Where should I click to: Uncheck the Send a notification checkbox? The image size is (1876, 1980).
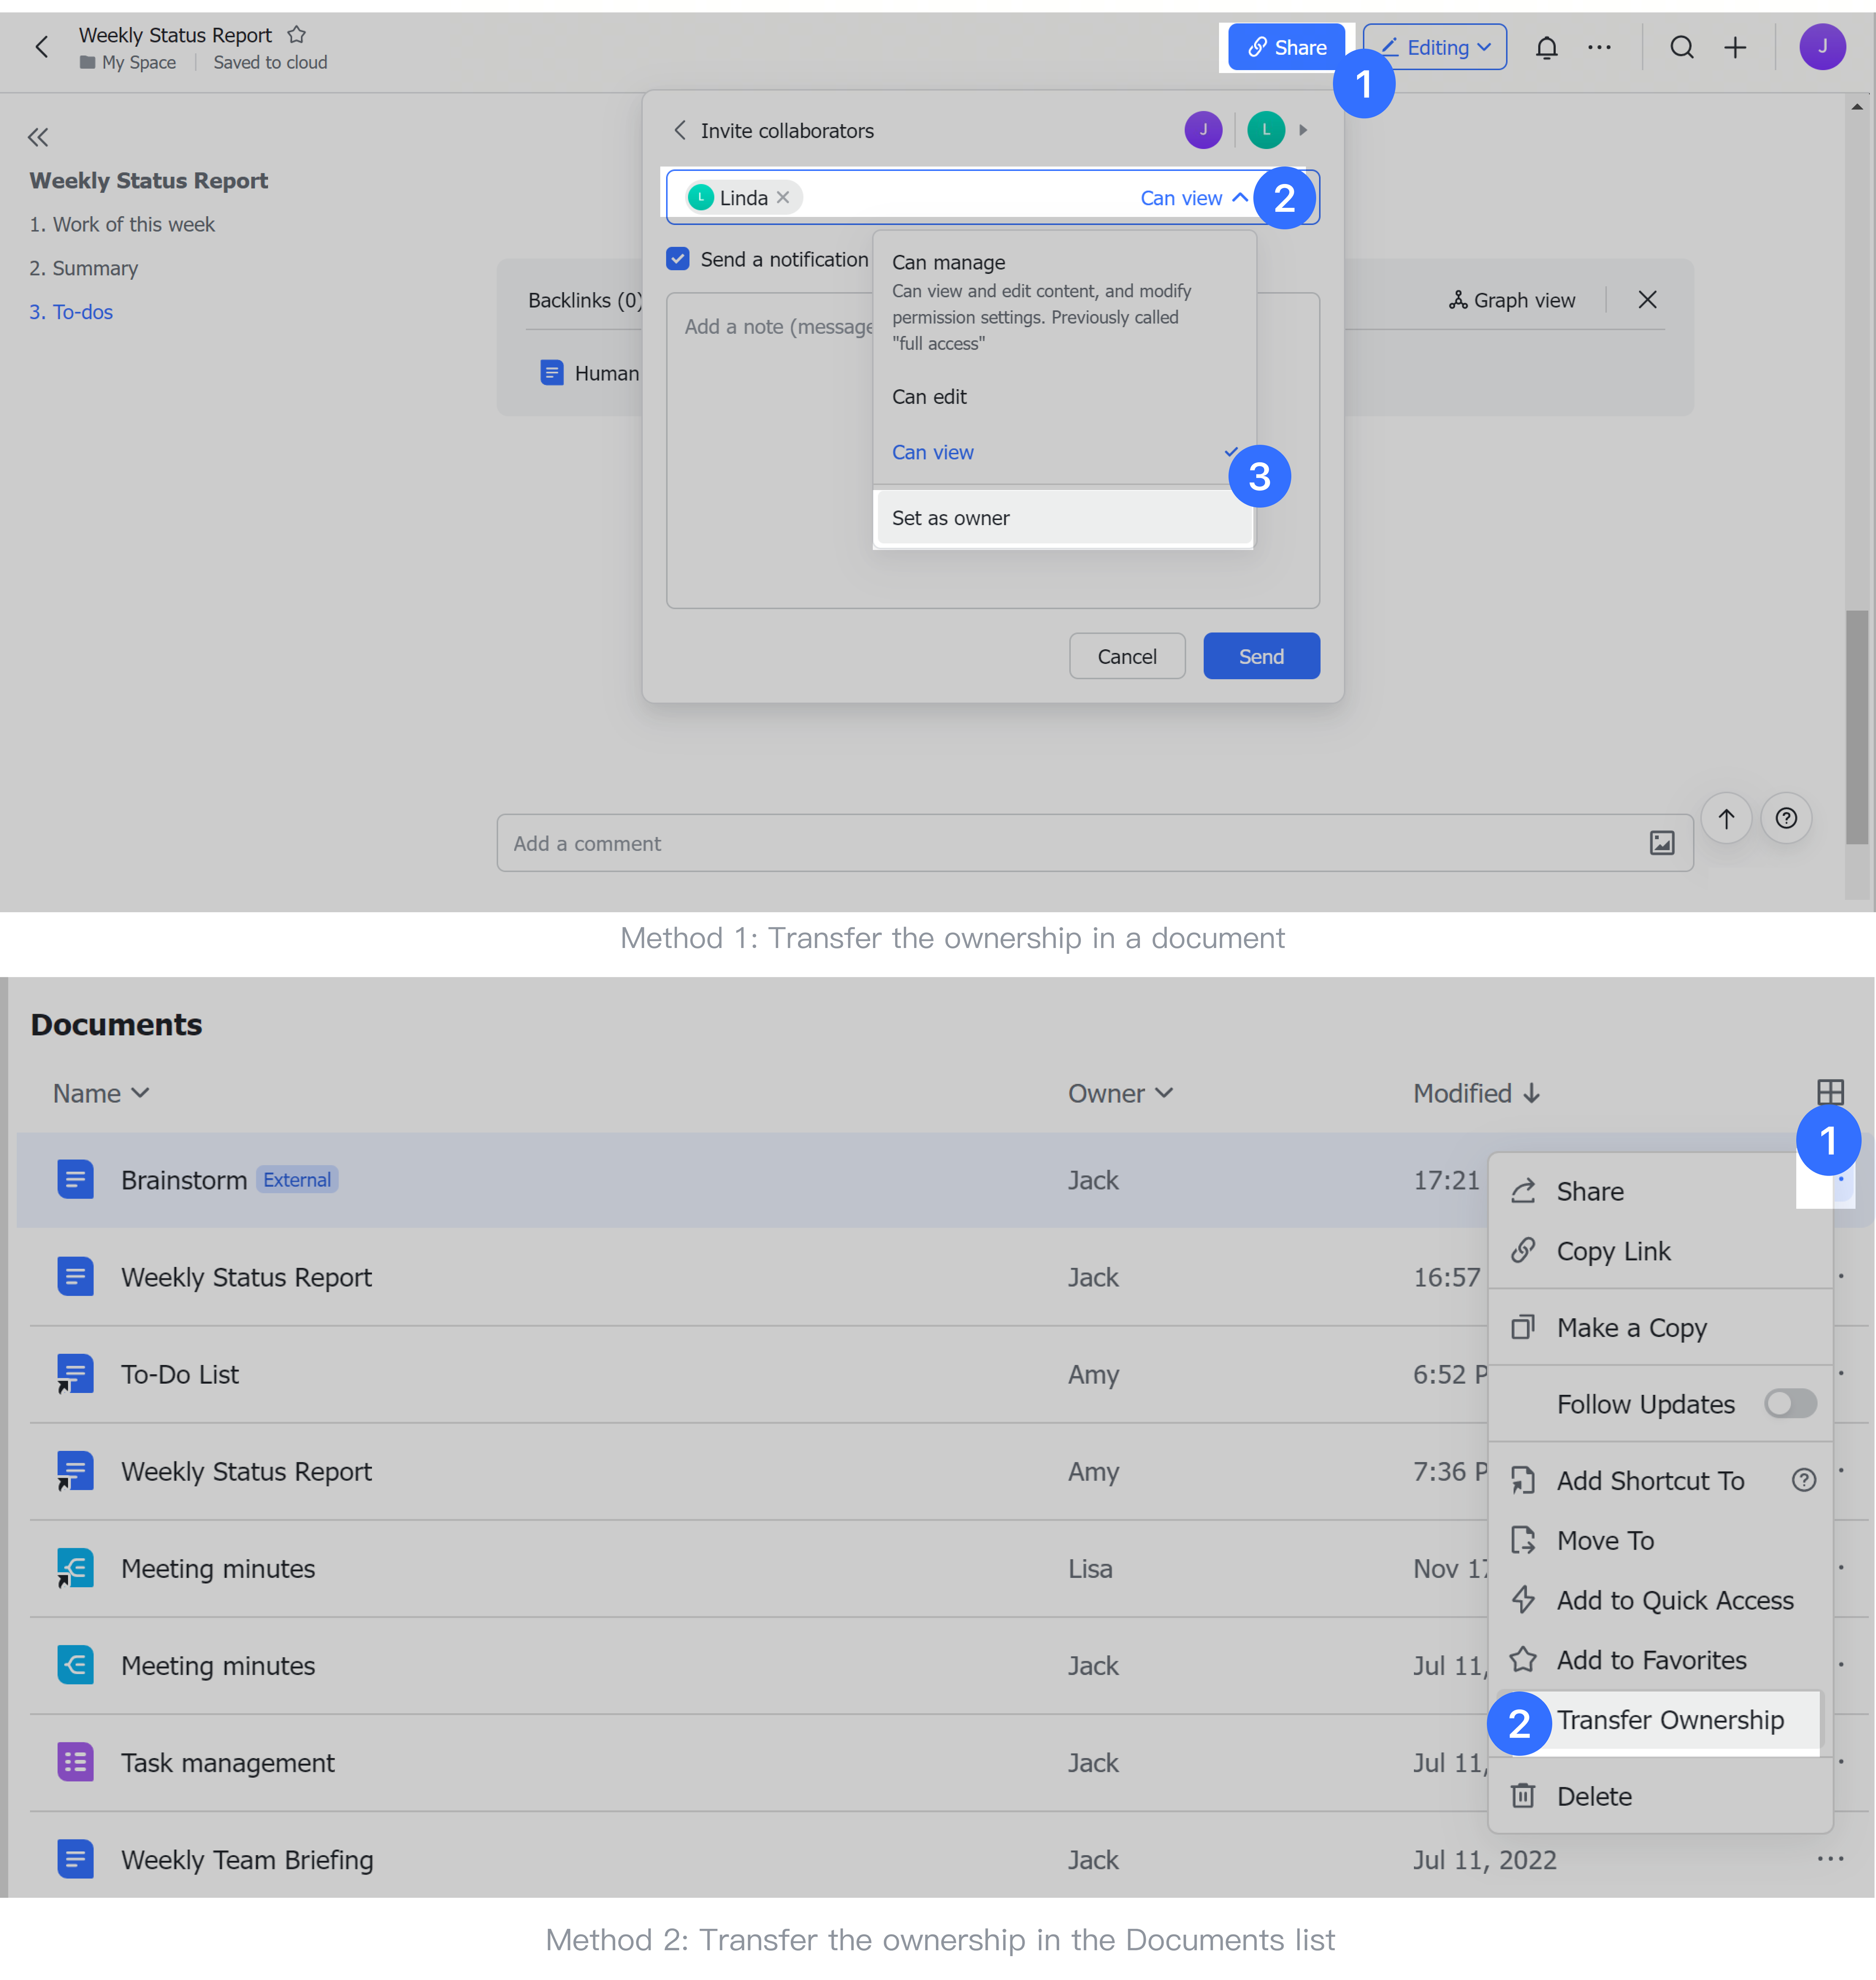click(678, 258)
